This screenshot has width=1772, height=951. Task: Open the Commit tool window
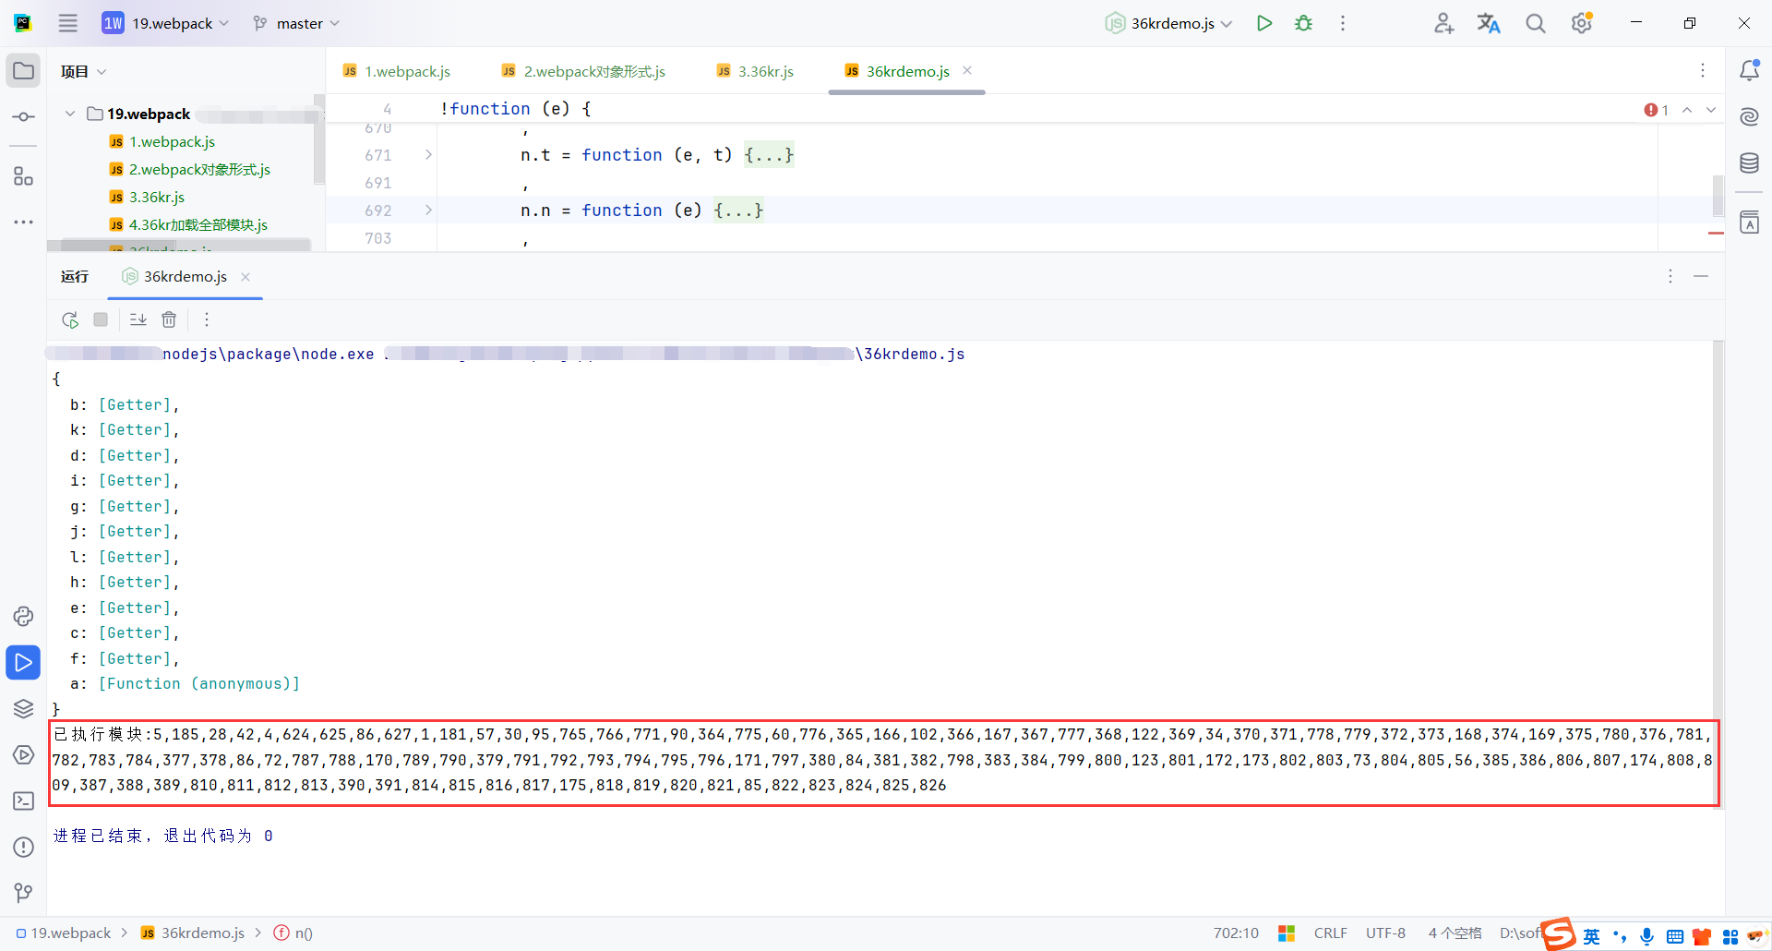tap(23, 116)
